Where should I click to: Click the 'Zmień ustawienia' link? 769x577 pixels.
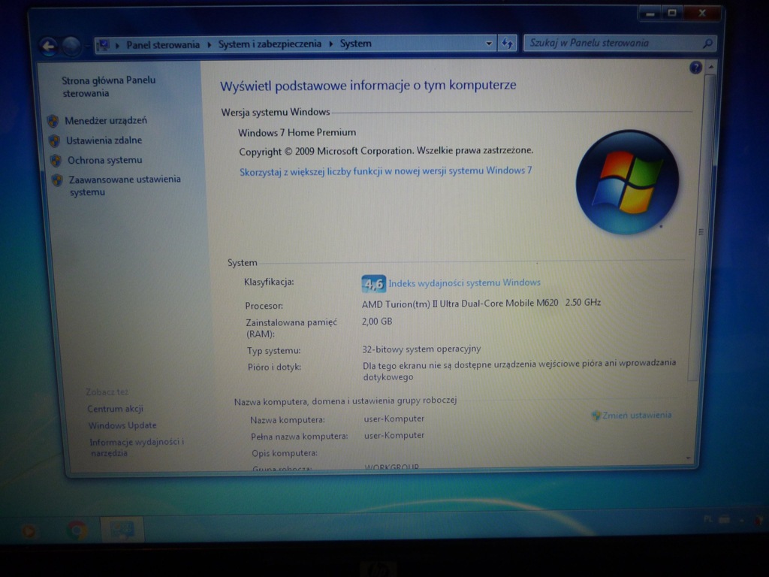click(x=637, y=415)
